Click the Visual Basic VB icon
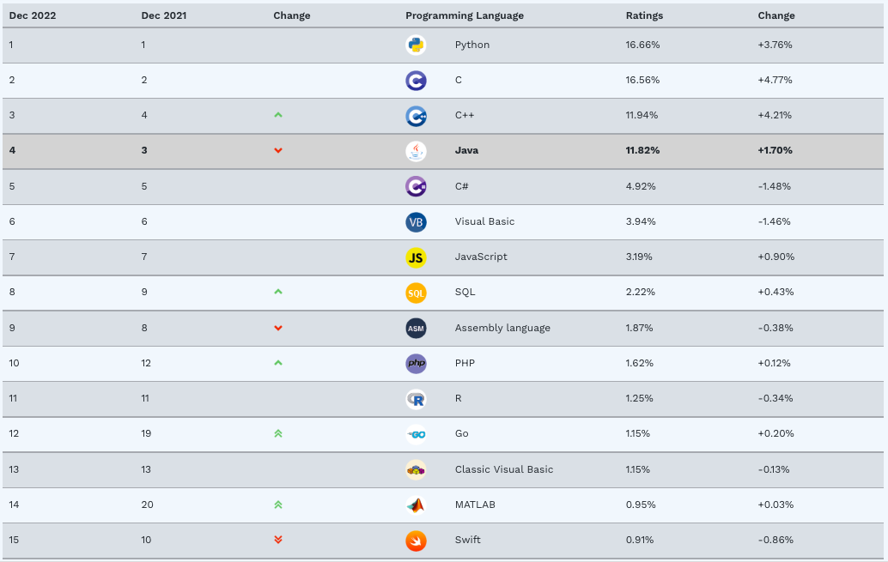This screenshot has width=888, height=562. pos(416,221)
